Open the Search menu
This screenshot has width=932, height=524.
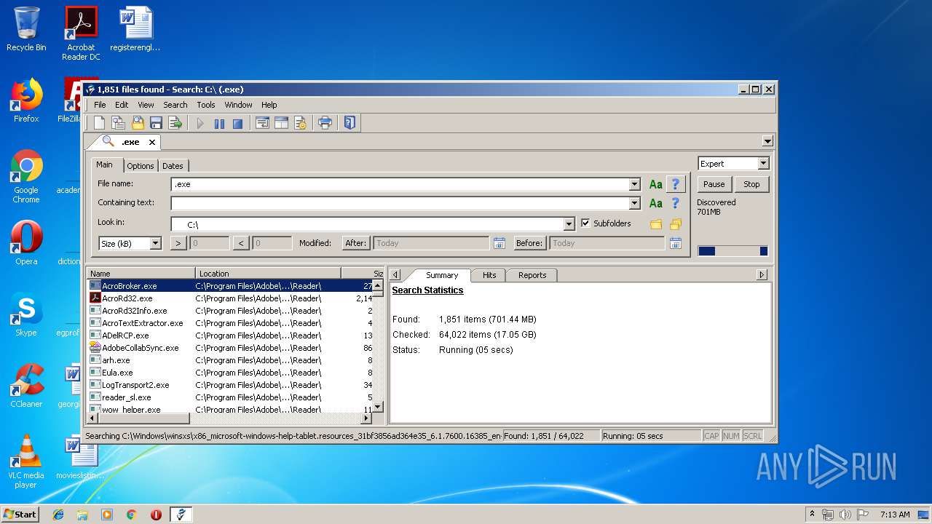(175, 105)
